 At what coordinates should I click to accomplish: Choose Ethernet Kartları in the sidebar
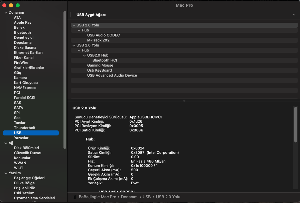(x=28, y=53)
